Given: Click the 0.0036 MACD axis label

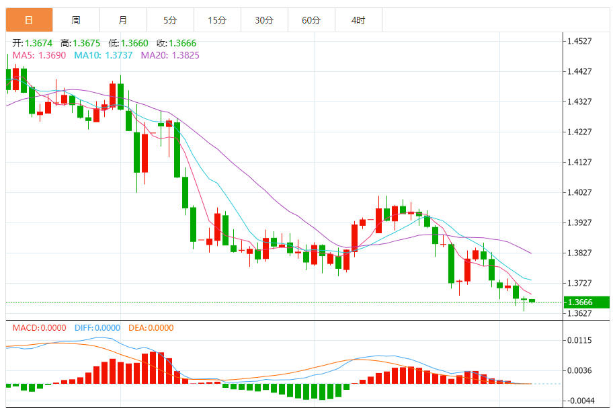Looking at the screenshot, I should (x=579, y=370).
